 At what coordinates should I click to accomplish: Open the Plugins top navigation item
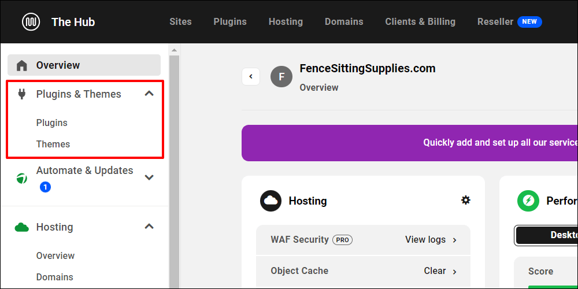click(x=230, y=22)
